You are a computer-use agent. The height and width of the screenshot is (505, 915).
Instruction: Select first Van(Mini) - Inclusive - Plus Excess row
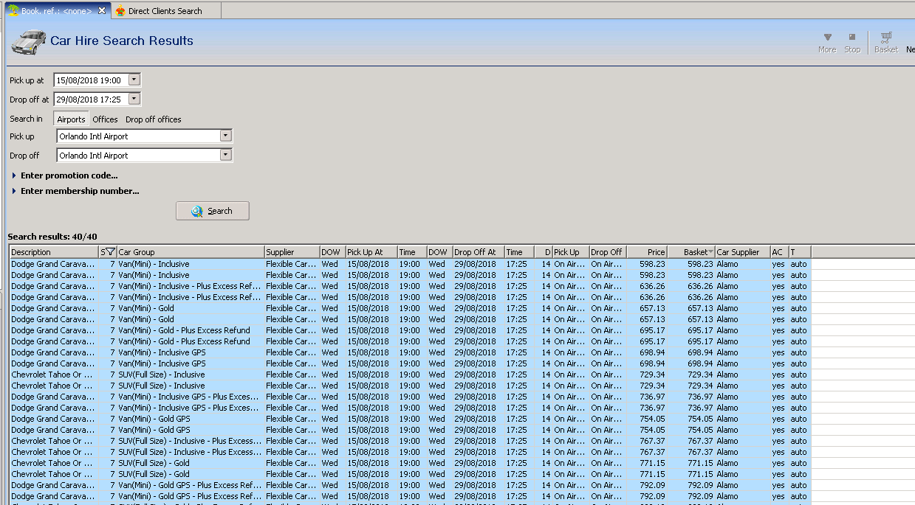[x=410, y=286]
